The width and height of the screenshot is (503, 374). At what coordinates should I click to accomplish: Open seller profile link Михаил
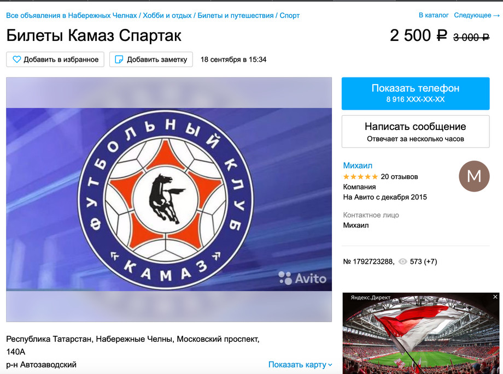(x=358, y=165)
